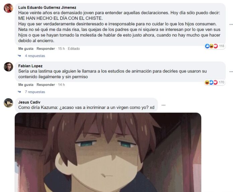This screenshot has height=192, width=233.
Task: Open Fabian Lopez's avatar
Action: point(8,67)
